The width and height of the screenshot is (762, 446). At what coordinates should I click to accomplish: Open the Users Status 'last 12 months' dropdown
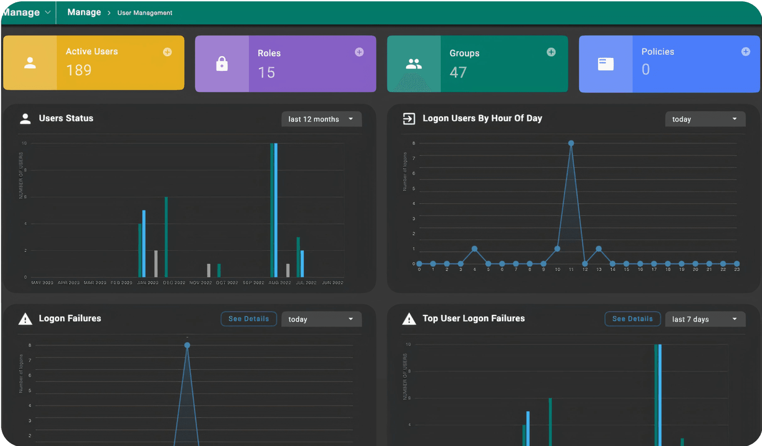(x=321, y=119)
